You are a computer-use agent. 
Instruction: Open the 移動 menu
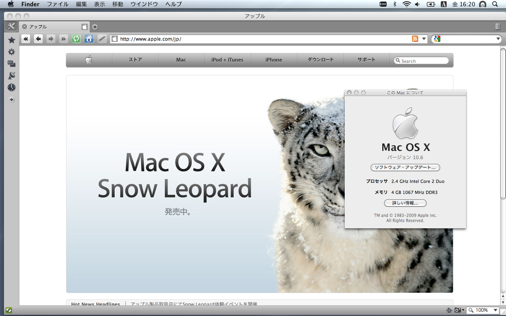click(x=118, y=4)
